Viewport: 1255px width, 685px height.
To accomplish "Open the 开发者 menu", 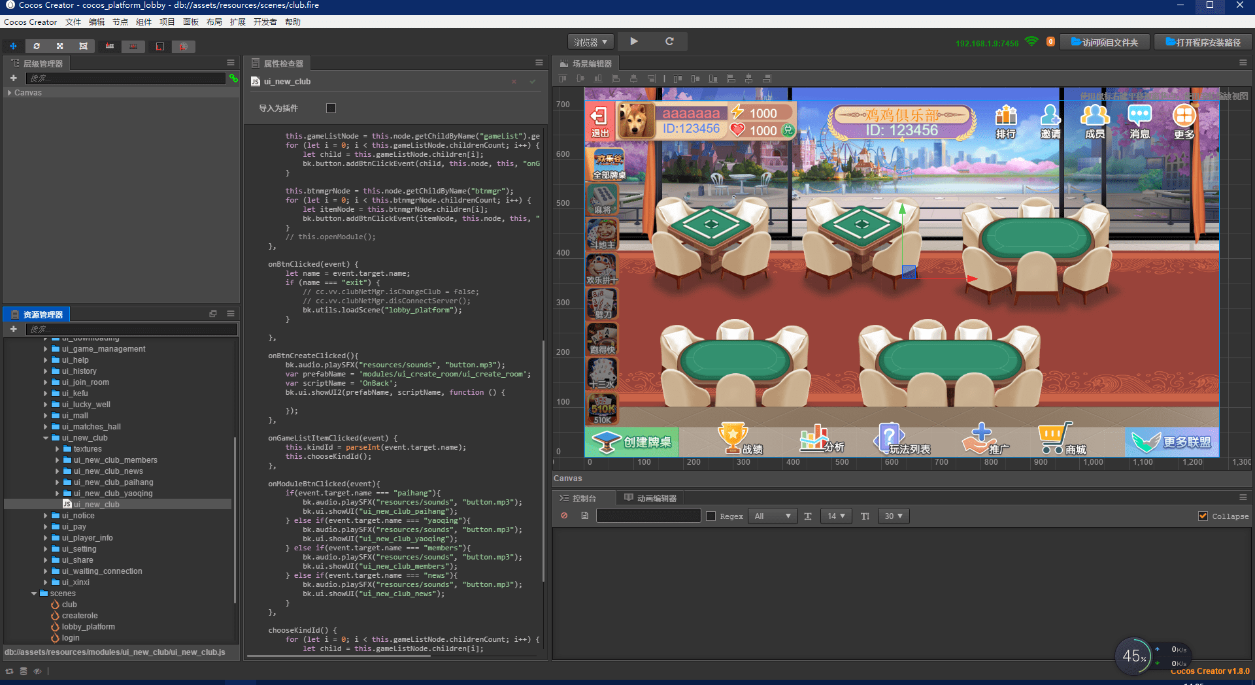I will [265, 22].
